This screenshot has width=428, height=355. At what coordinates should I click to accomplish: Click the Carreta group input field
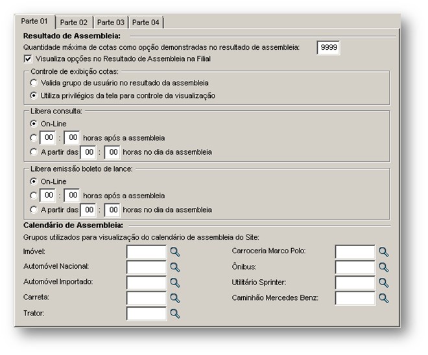[x=147, y=298]
